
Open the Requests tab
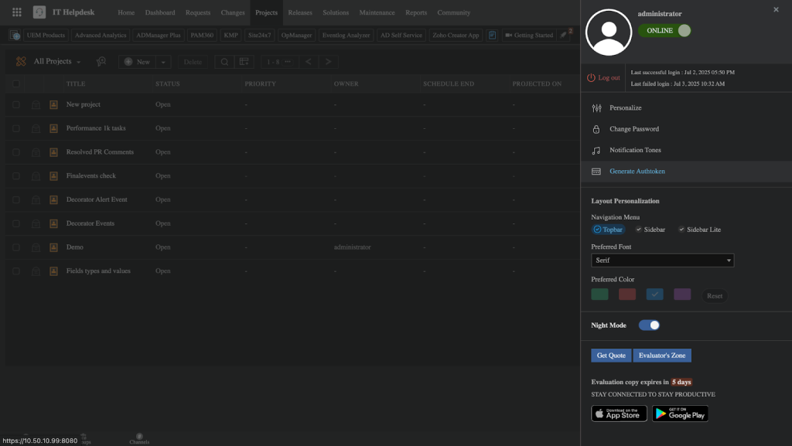[x=198, y=12]
